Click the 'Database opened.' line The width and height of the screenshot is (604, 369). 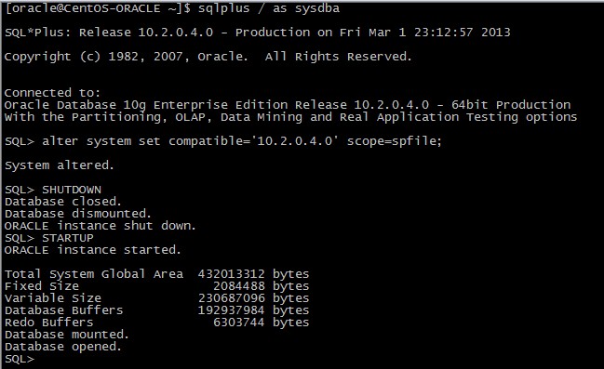[x=63, y=347]
